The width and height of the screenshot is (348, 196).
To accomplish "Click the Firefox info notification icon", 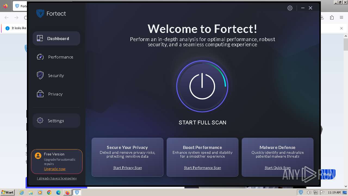I will 7,28.
